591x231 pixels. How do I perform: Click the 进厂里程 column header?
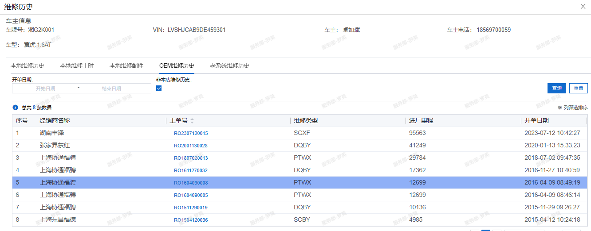pos(421,120)
